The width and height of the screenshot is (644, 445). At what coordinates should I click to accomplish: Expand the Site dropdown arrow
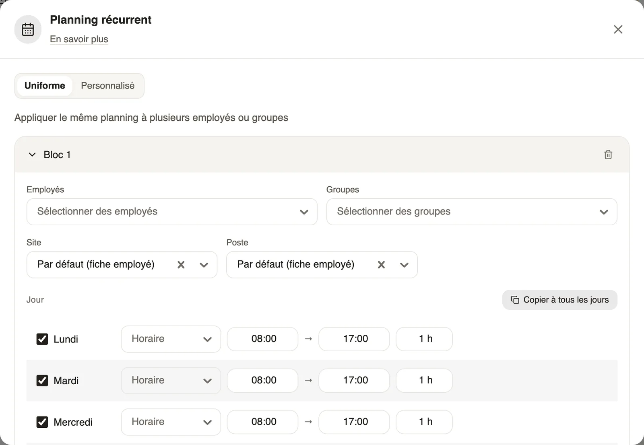coord(204,265)
